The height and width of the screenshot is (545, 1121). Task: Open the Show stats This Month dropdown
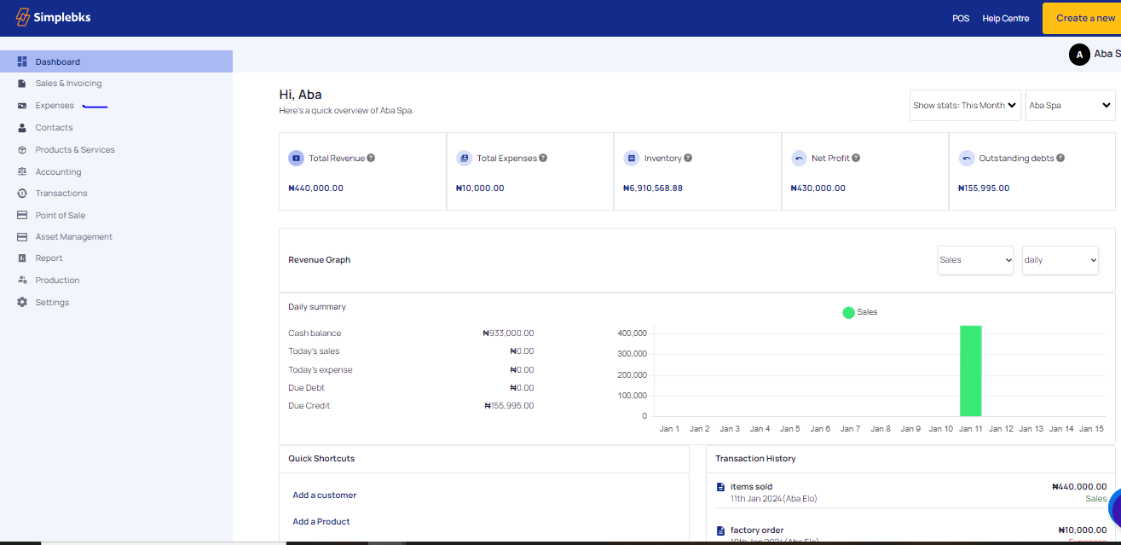point(965,106)
